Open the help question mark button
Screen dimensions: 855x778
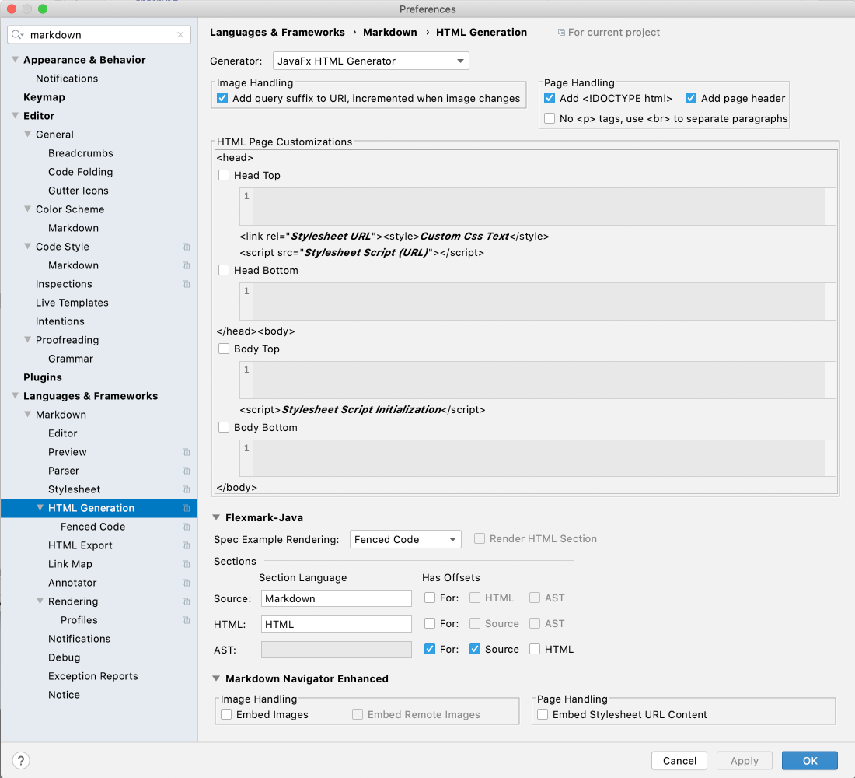coord(21,761)
